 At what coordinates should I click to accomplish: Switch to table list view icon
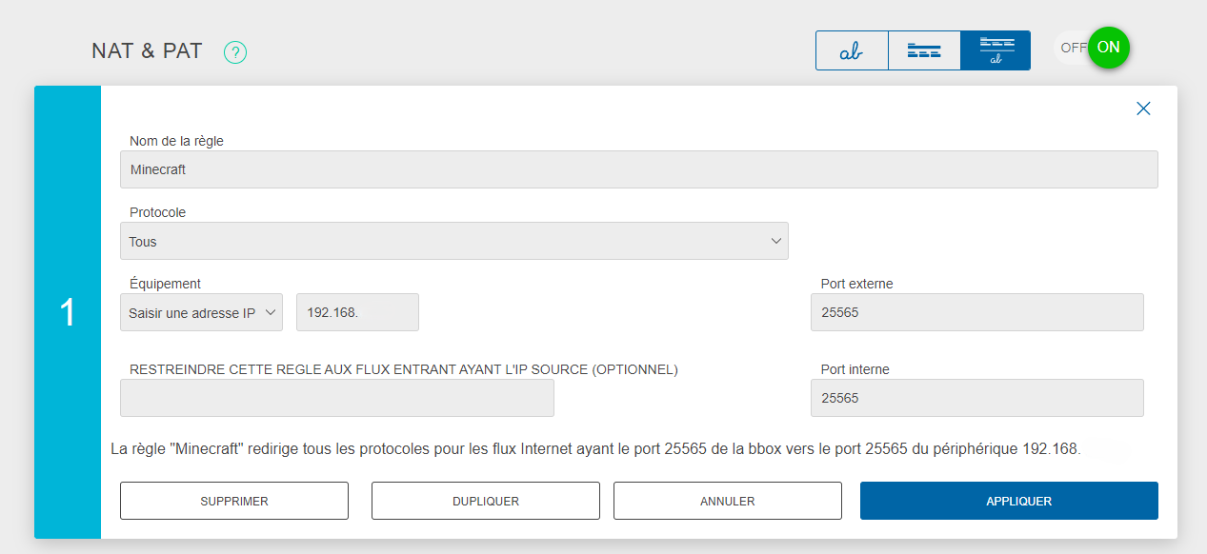pos(924,50)
